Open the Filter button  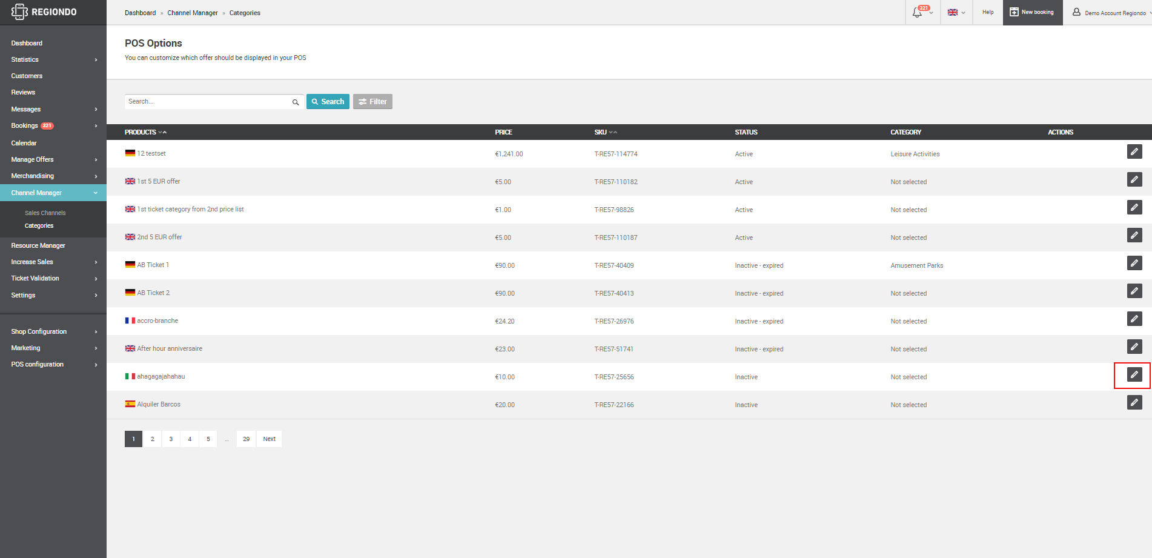(372, 102)
